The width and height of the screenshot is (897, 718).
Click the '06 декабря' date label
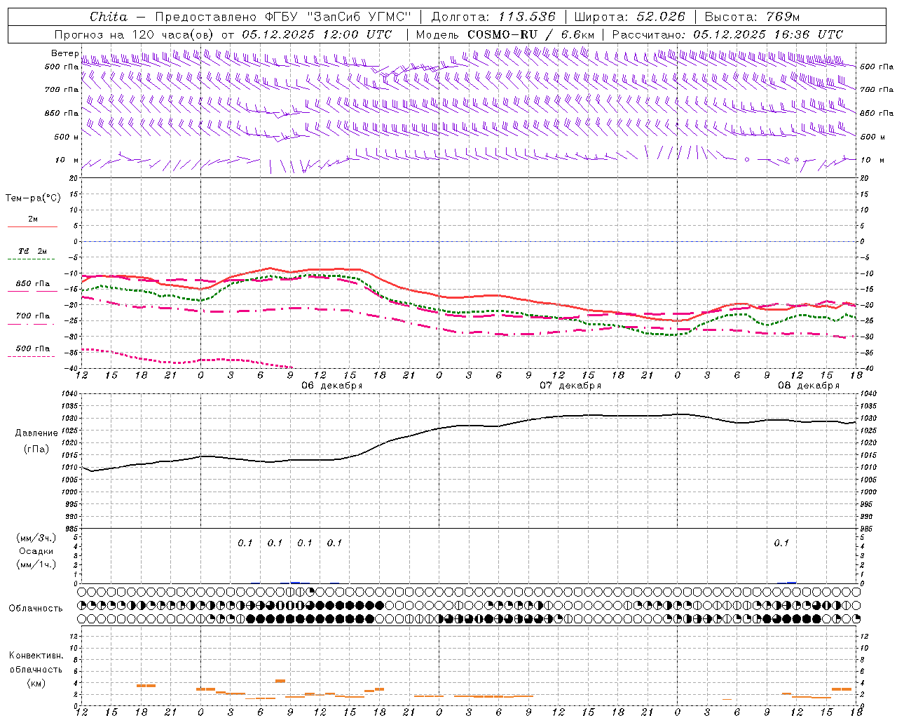pyautogui.click(x=331, y=386)
